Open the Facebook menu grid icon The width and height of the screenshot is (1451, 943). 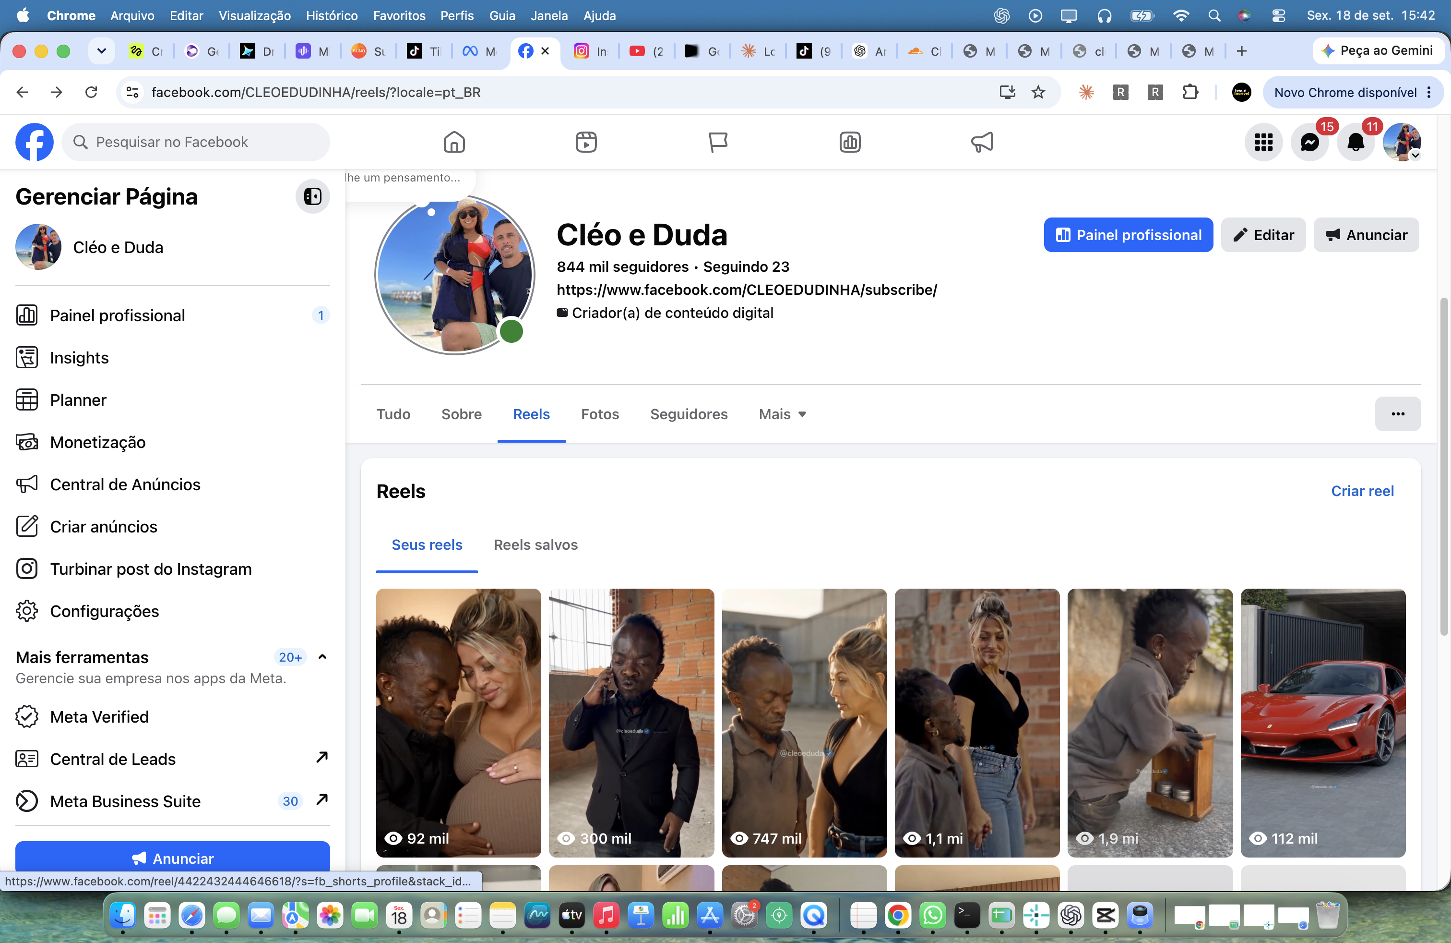pos(1263,142)
